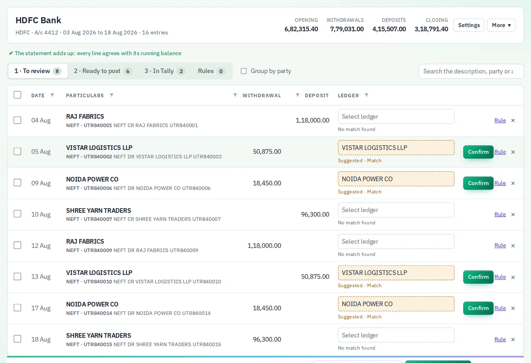Dismiss the 17 Aug NOIDA POWER CO row
531x363 pixels.
513,308
